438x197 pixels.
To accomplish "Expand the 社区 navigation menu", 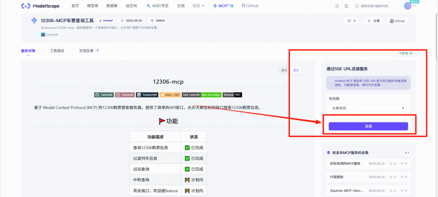I will pyautogui.click(x=198, y=6).
